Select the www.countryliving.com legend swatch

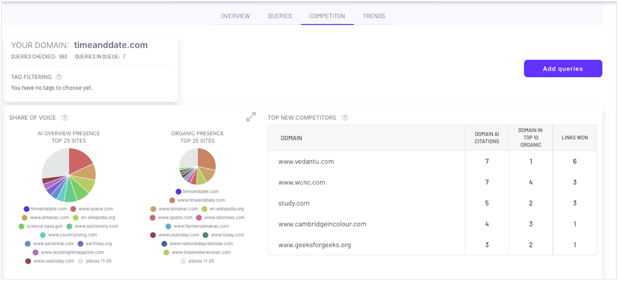[x=43, y=235]
